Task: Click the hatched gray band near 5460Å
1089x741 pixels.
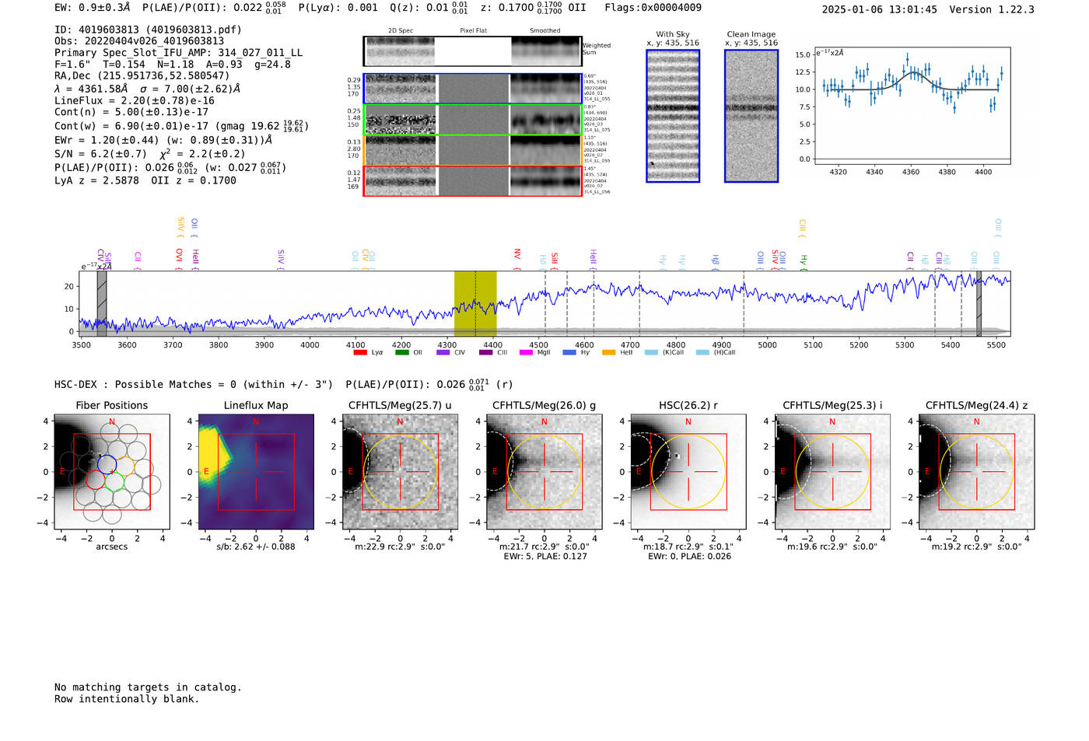Action: [979, 304]
